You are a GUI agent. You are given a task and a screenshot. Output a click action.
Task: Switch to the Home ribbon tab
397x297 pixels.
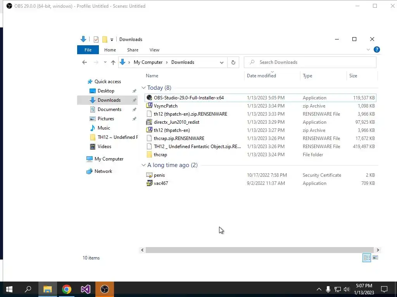pos(110,50)
